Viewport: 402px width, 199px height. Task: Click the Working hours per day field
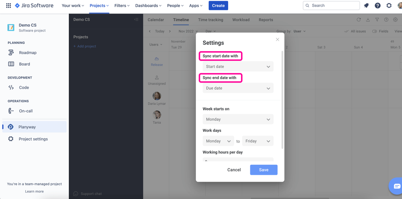(238, 160)
